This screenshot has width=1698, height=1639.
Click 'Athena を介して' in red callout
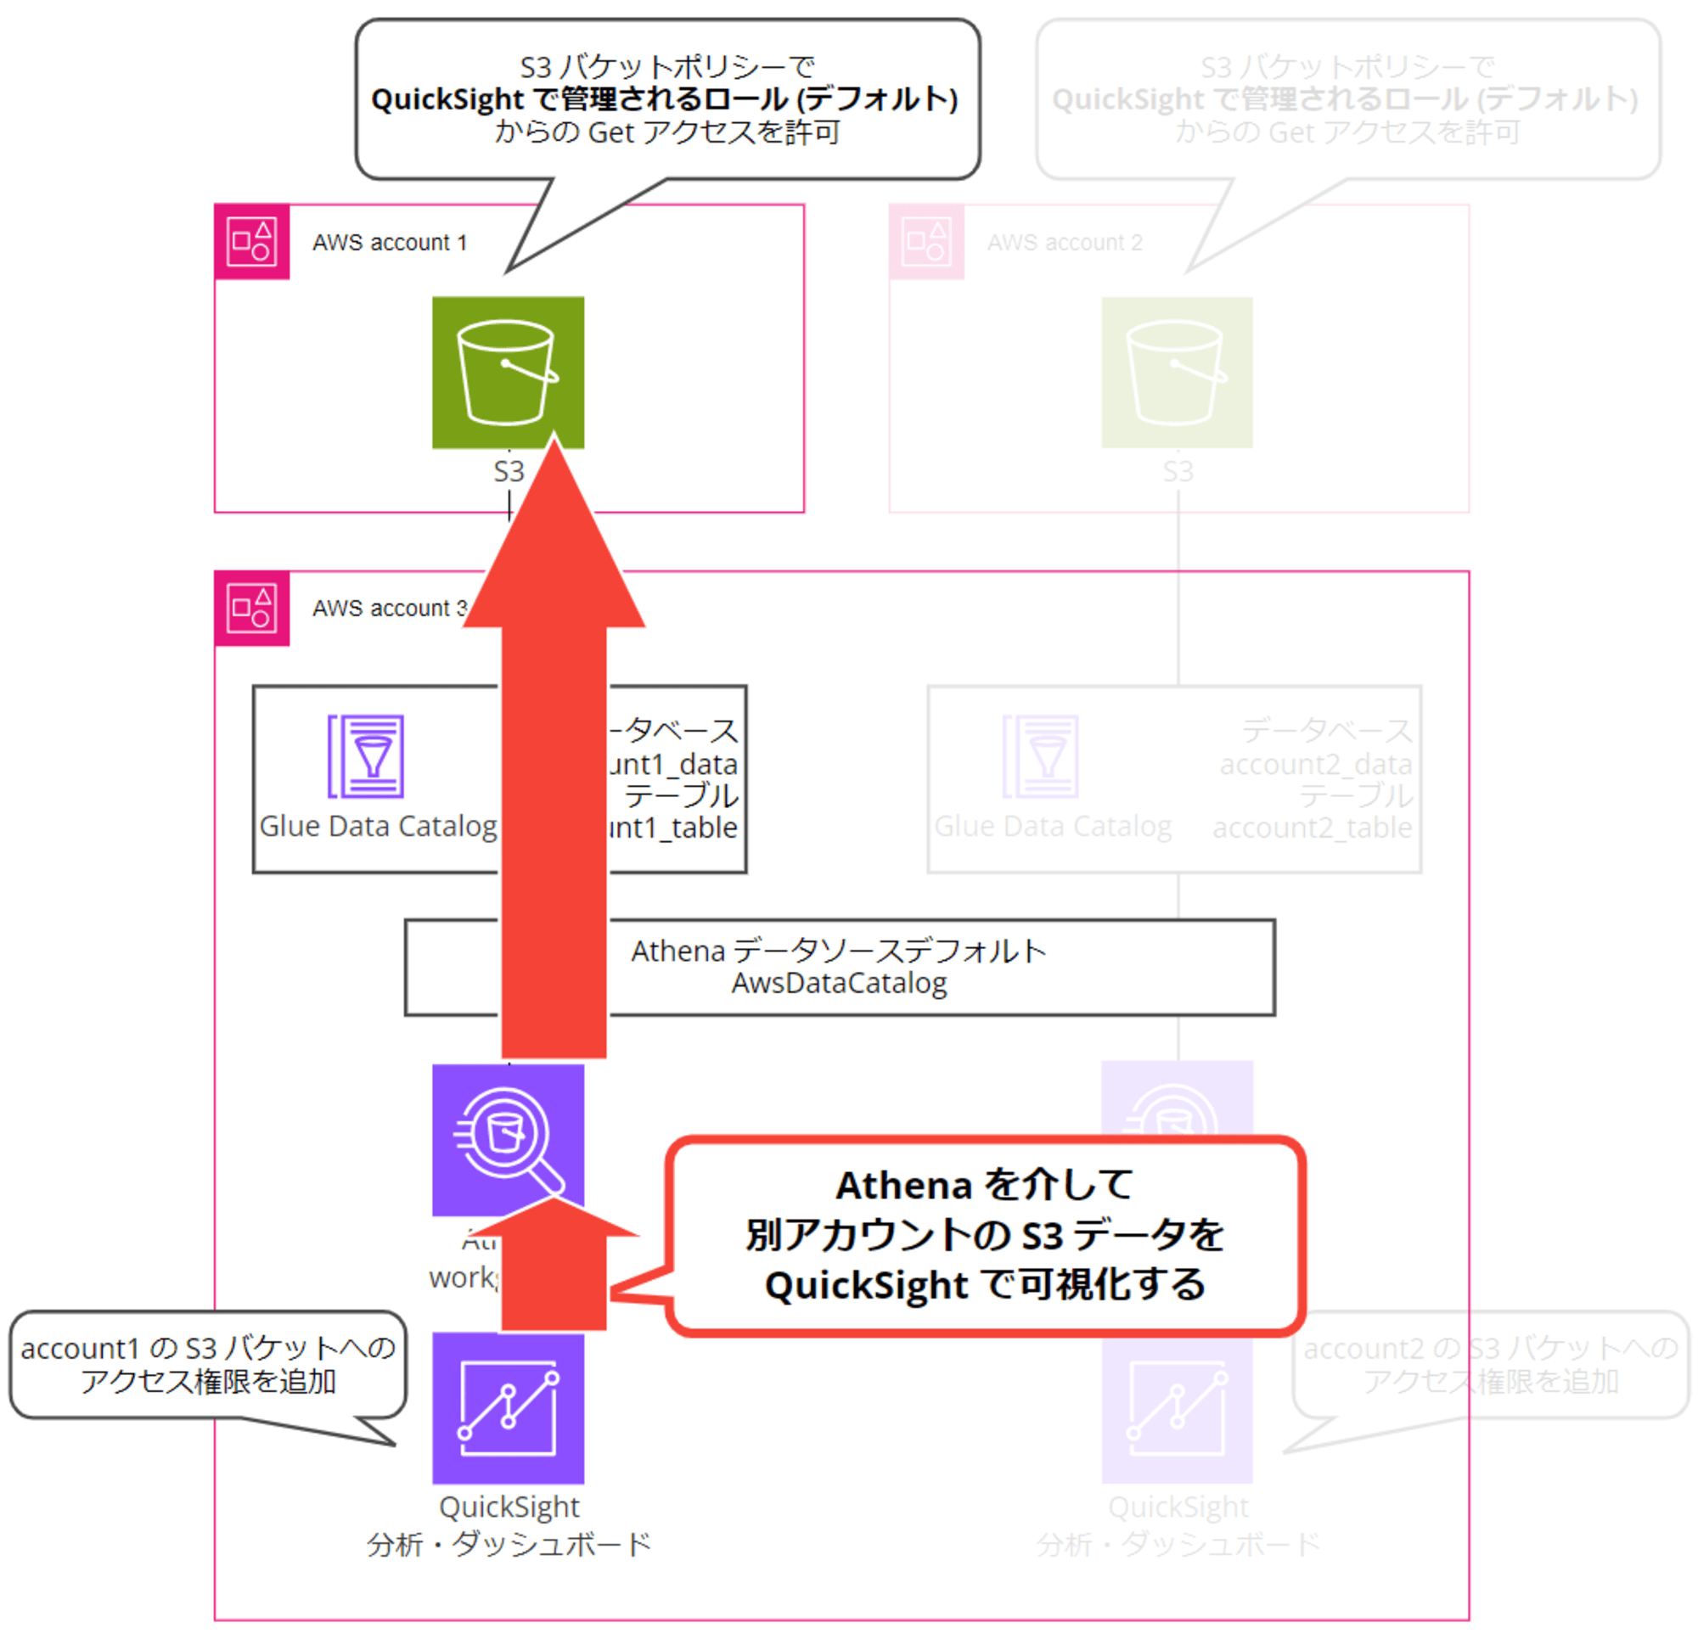(984, 1185)
